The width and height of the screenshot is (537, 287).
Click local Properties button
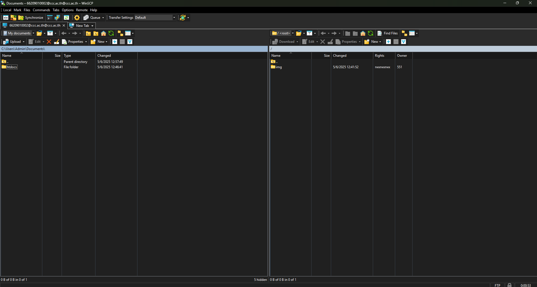72,42
